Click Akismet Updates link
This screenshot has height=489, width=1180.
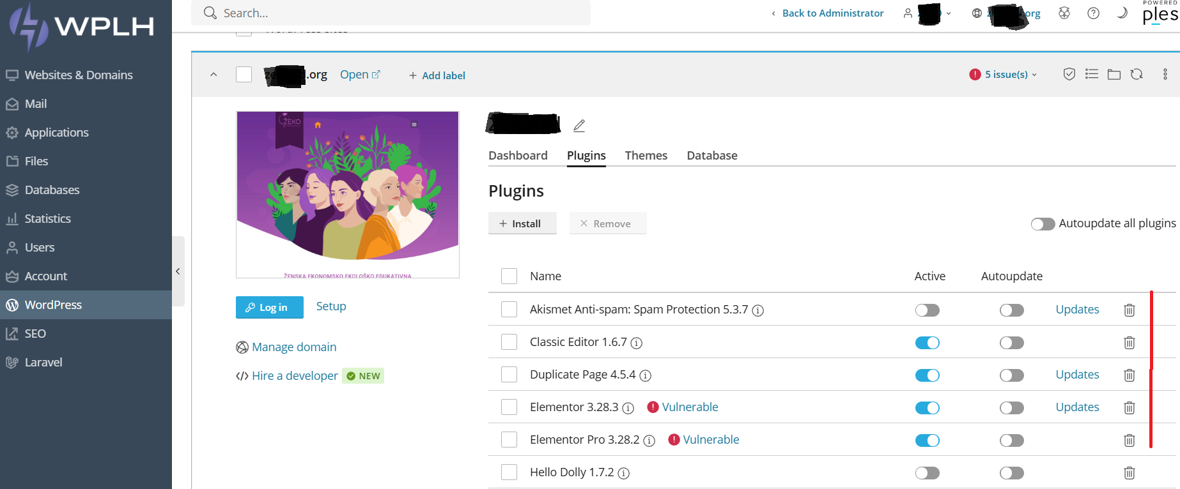(1077, 309)
